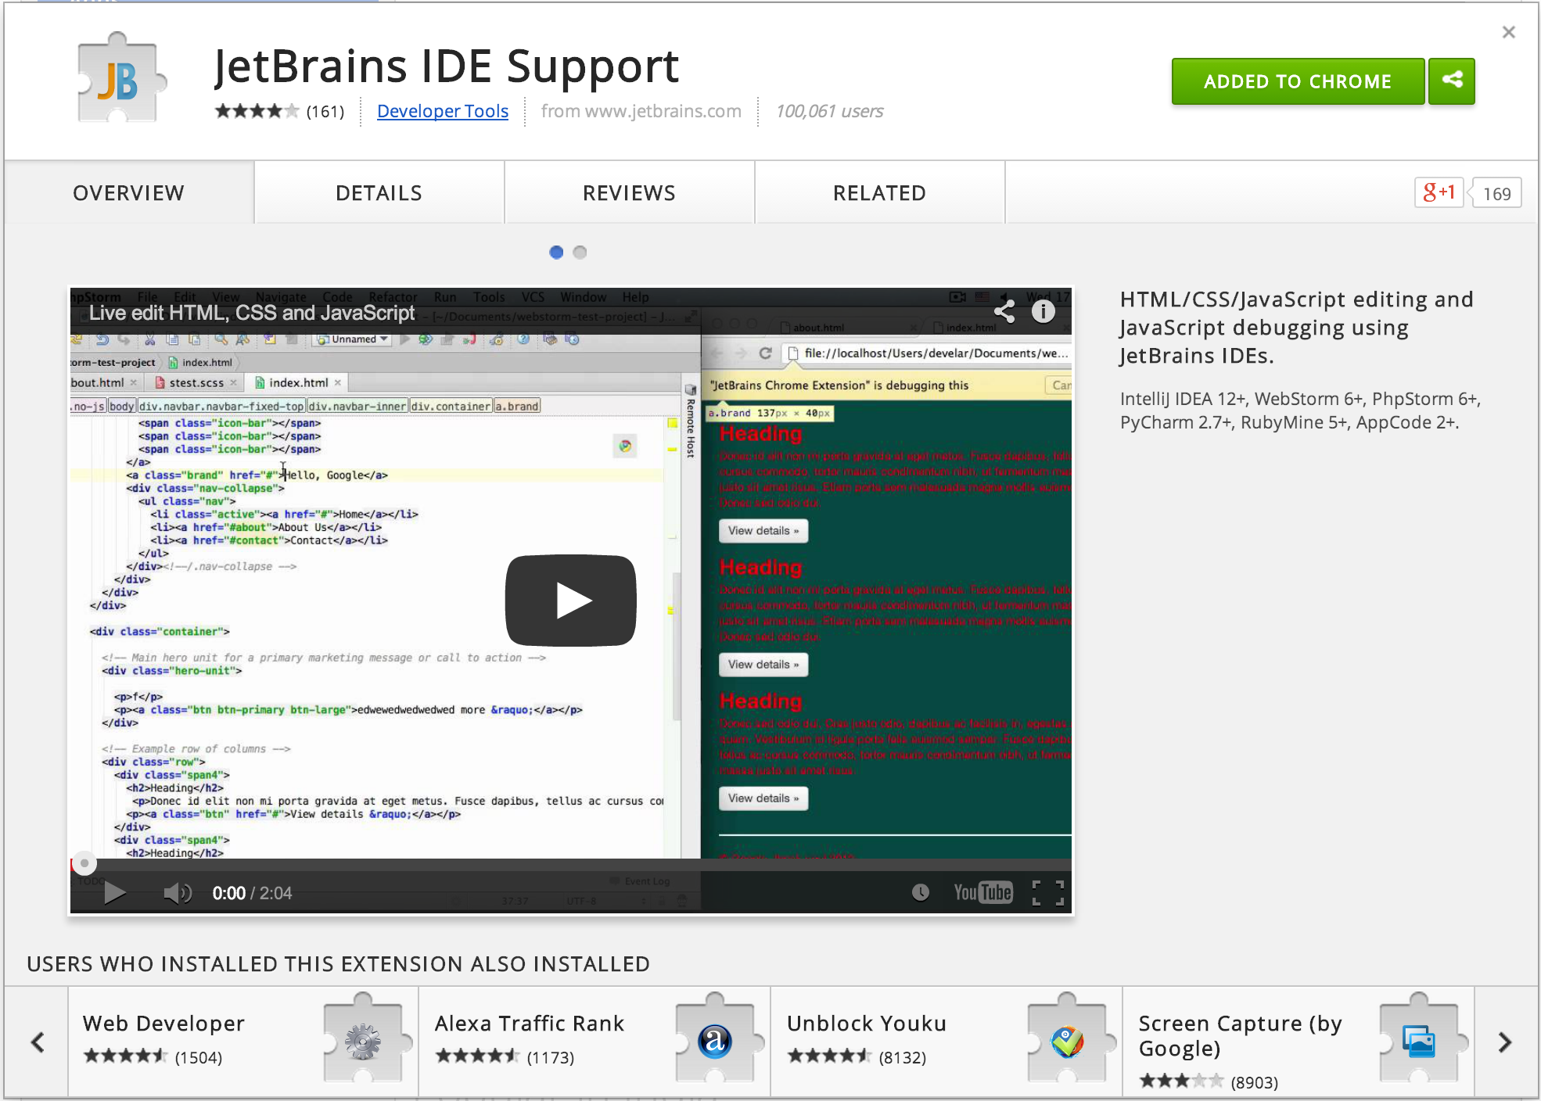This screenshot has height=1101, width=1541.
Task: Open the Details tab
Action: pyautogui.click(x=379, y=193)
